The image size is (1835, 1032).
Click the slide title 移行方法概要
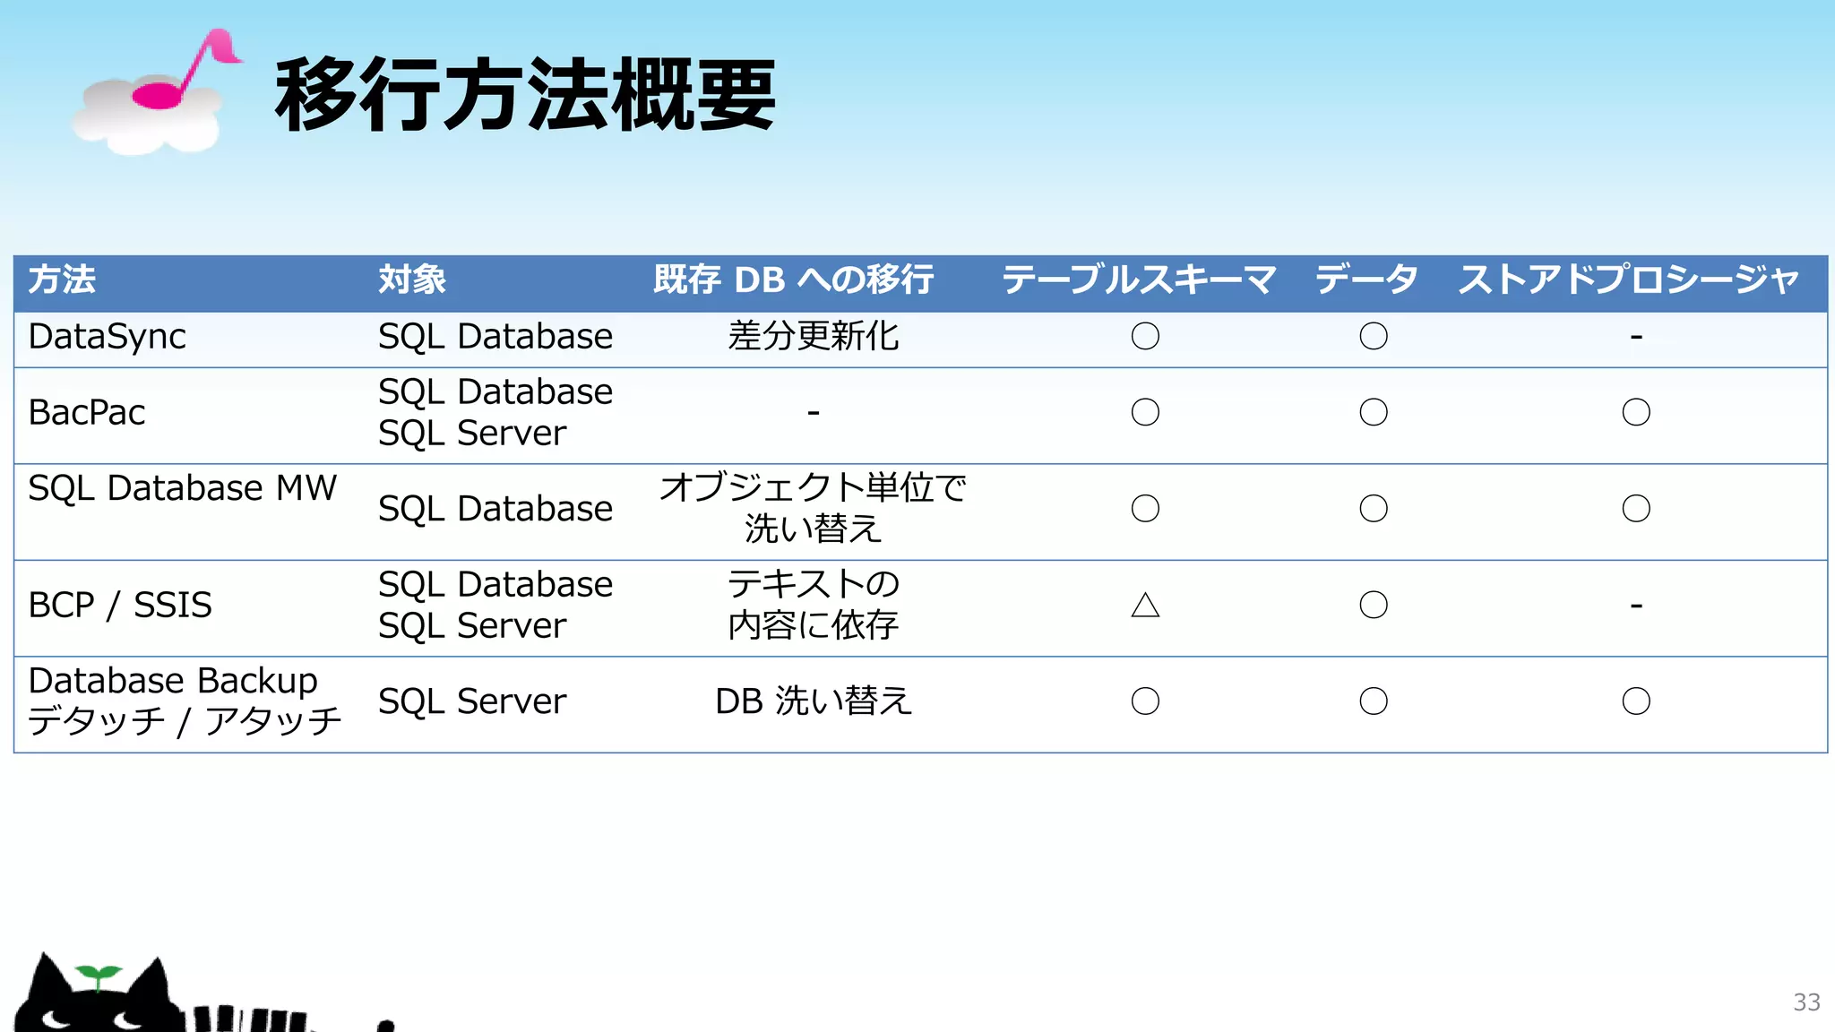[x=525, y=94]
